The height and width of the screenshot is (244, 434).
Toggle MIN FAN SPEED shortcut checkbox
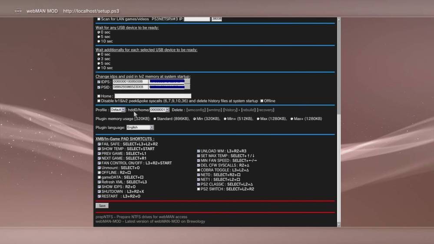(x=199, y=161)
